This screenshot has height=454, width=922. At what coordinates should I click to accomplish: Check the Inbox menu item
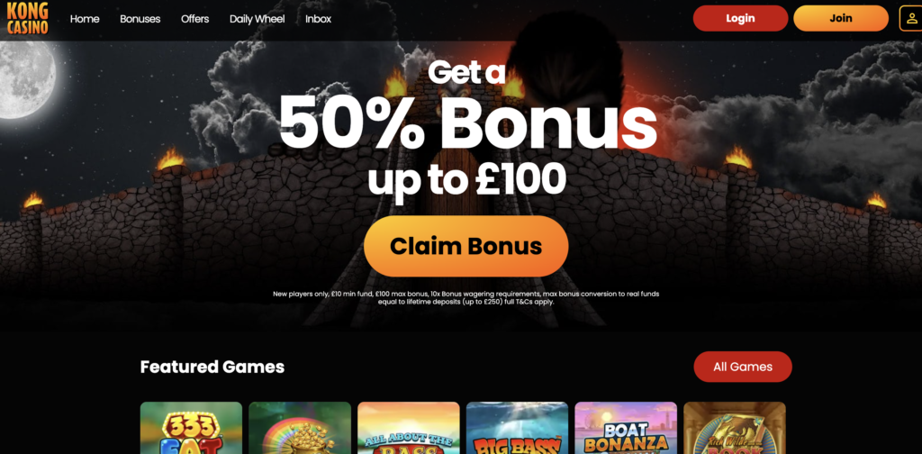[x=318, y=19]
